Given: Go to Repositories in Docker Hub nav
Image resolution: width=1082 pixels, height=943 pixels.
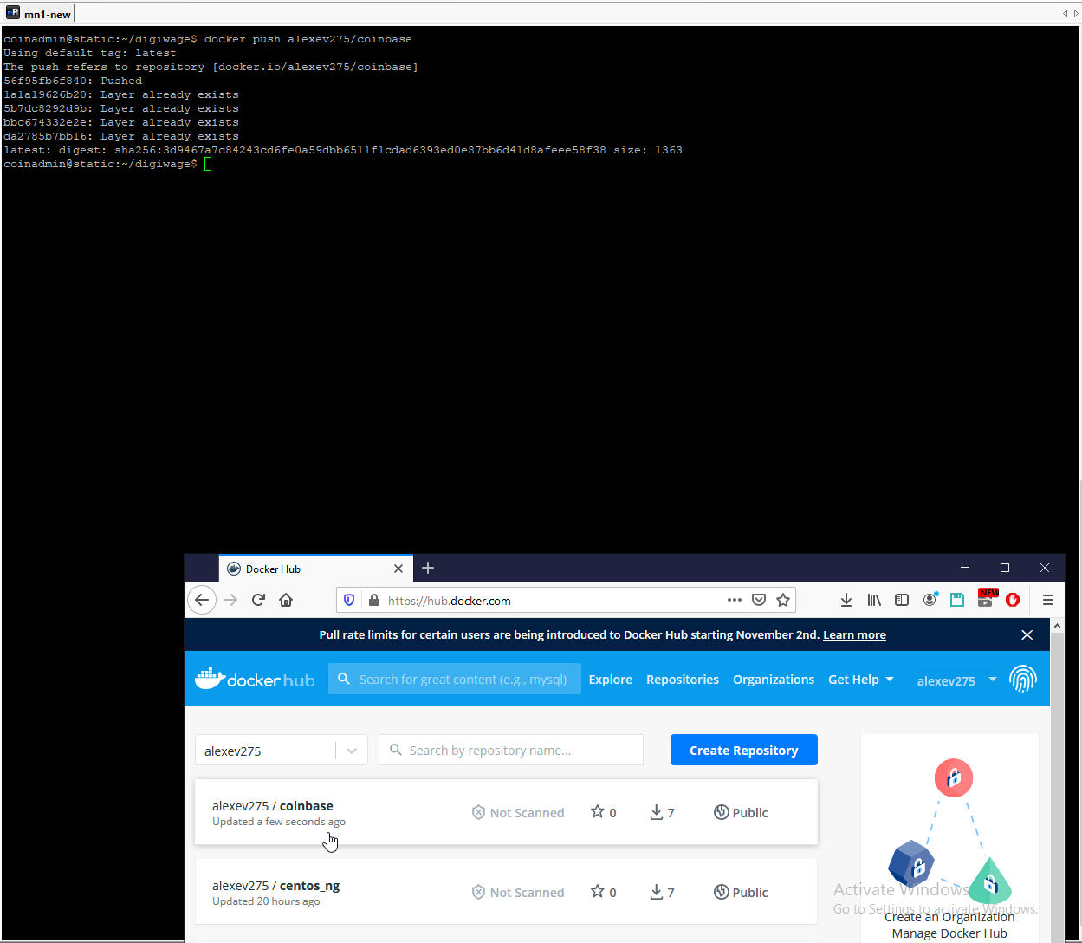Looking at the screenshot, I should click(683, 680).
